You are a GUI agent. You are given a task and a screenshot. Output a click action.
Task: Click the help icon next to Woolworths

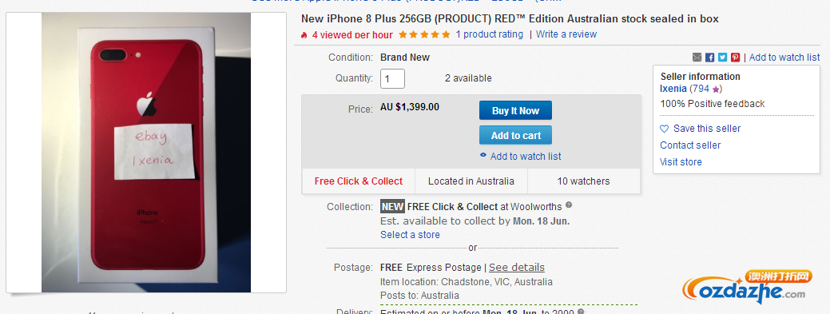569,205
